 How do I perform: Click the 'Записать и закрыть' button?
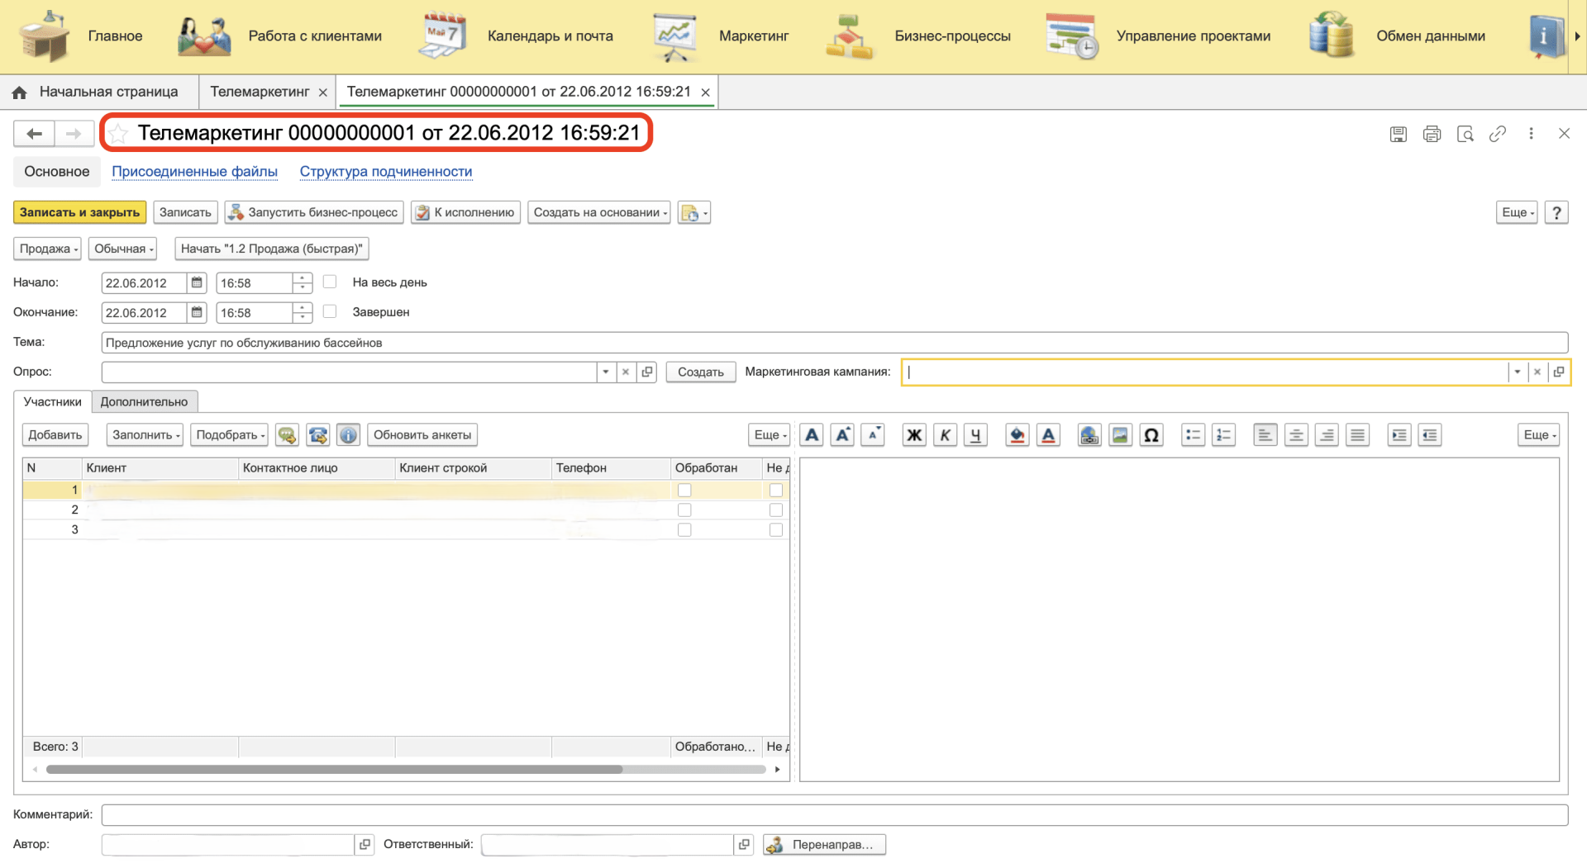point(79,213)
